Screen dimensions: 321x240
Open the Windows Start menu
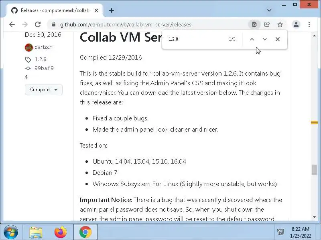coord(11,232)
